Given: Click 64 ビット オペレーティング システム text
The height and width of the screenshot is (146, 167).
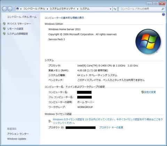Looking at the screenshot, I should point(97,75).
